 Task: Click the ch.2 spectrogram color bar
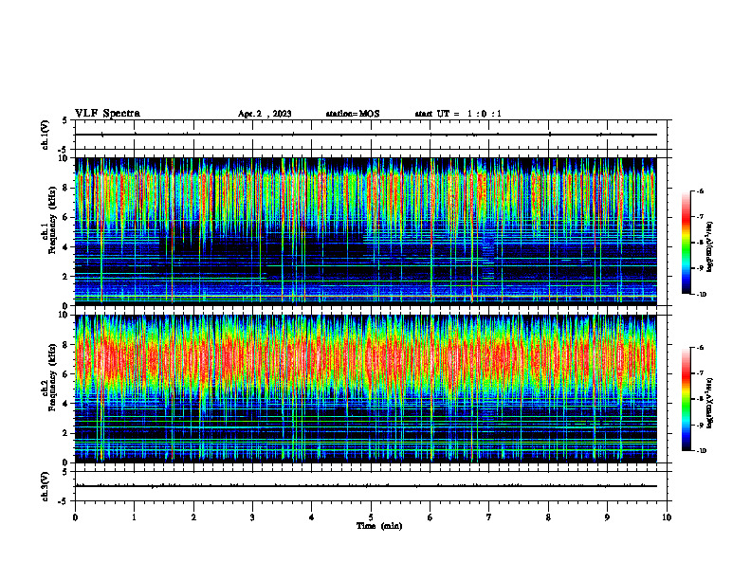coord(686,399)
